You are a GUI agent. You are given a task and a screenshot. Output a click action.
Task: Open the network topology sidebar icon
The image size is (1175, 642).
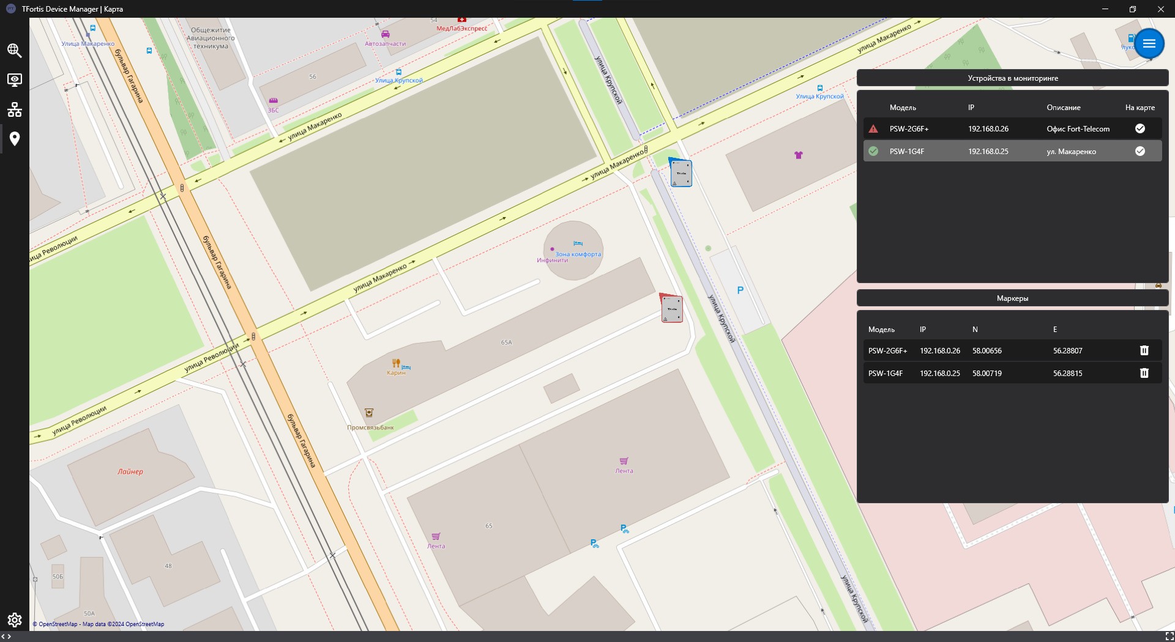[15, 109]
